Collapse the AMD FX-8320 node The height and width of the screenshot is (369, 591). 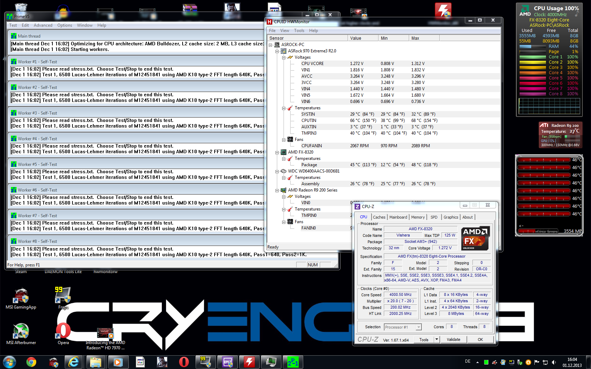277,152
